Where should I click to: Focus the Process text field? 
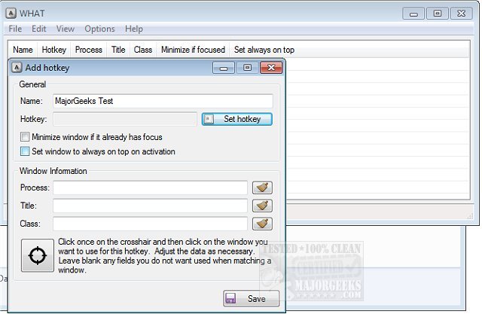[151, 187]
